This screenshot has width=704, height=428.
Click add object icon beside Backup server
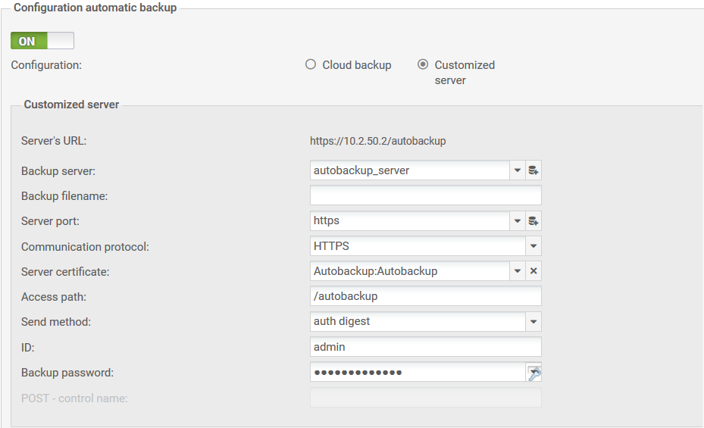(x=533, y=170)
